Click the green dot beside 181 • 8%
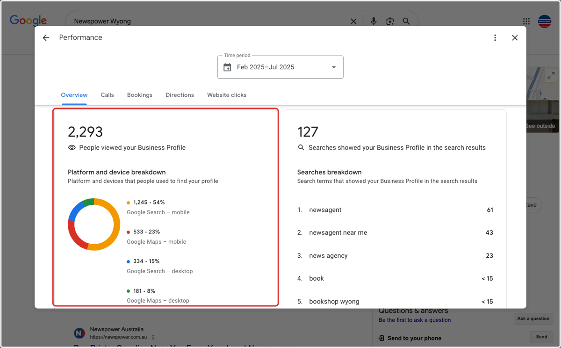Screen dimensions: 561x348 (129, 291)
